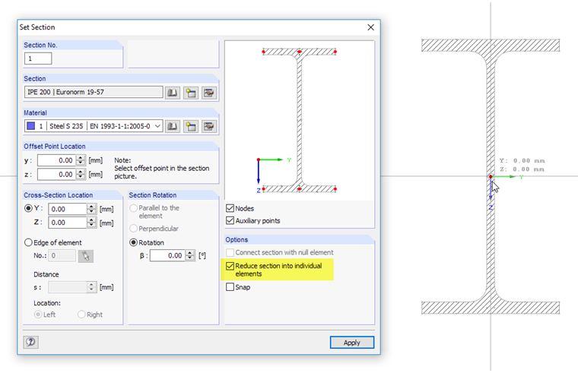Create a new material in Material row

(191, 126)
